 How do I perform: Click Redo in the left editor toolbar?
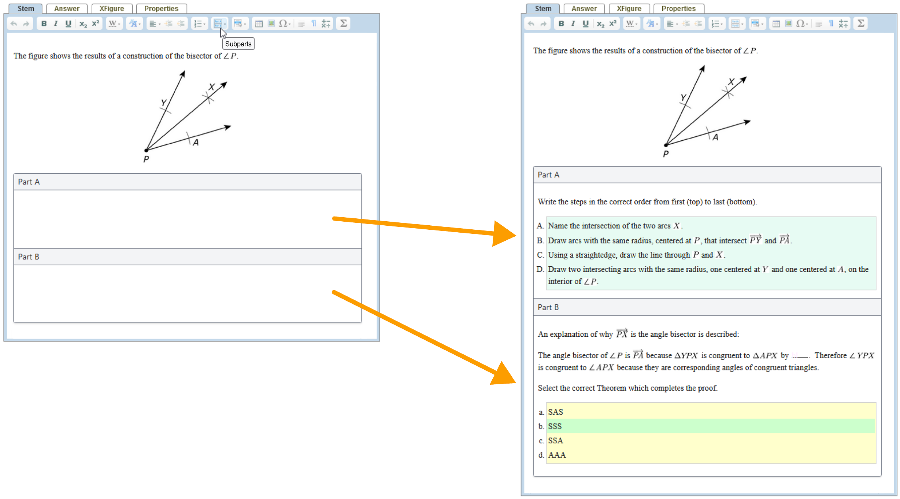coord(26,24)
